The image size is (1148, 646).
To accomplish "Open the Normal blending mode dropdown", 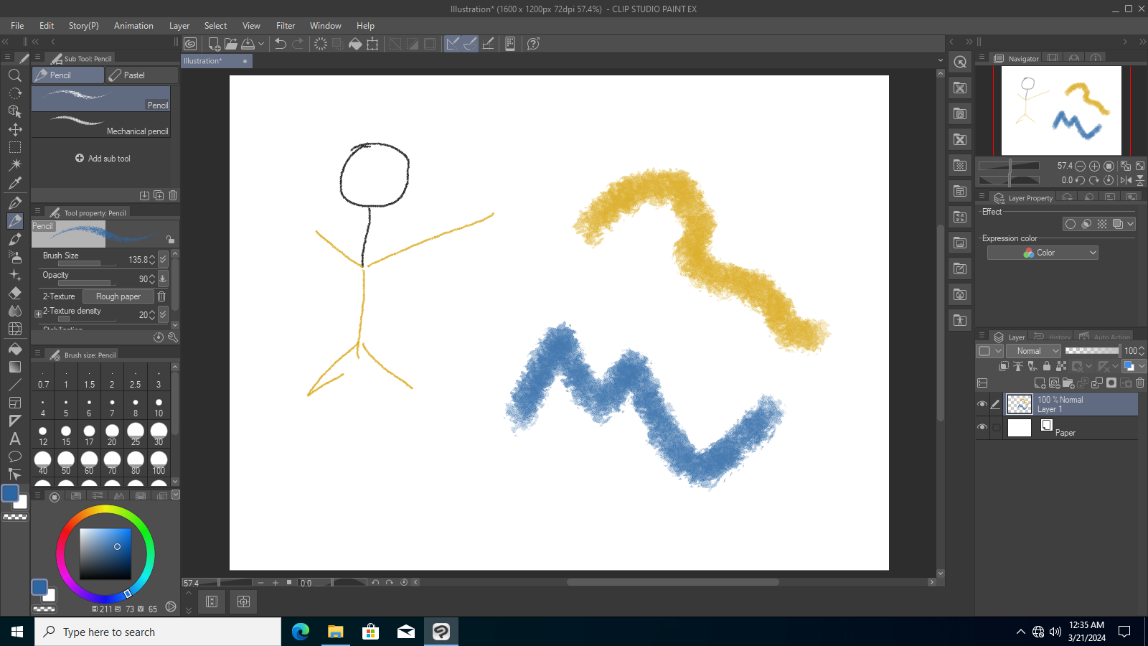I will click(1033, 351).
